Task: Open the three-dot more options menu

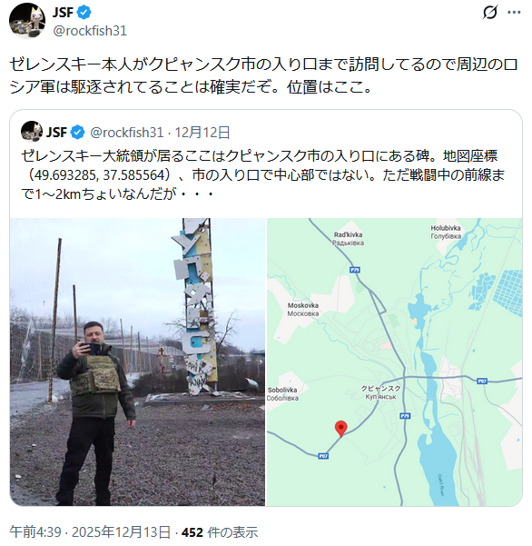Action: point(514,13)
